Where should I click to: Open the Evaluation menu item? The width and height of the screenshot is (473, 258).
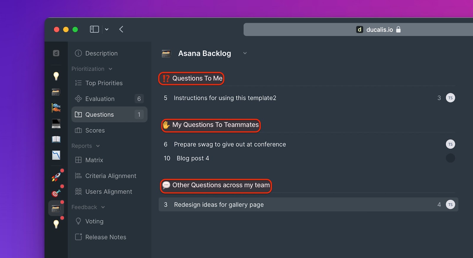click(100, 99)
